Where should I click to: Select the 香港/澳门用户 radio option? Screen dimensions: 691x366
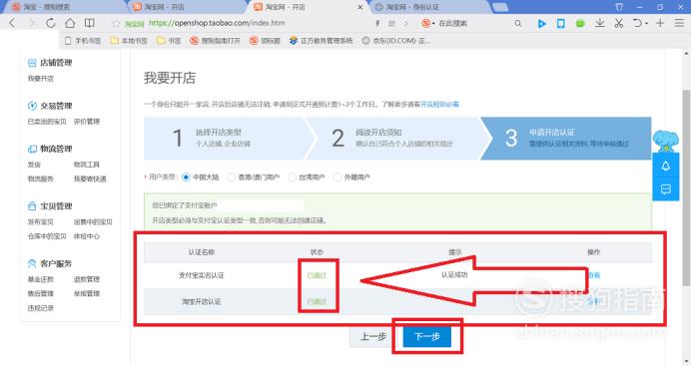(x=232, y=178)
